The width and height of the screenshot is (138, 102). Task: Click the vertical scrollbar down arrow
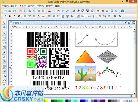pos(134,93)
